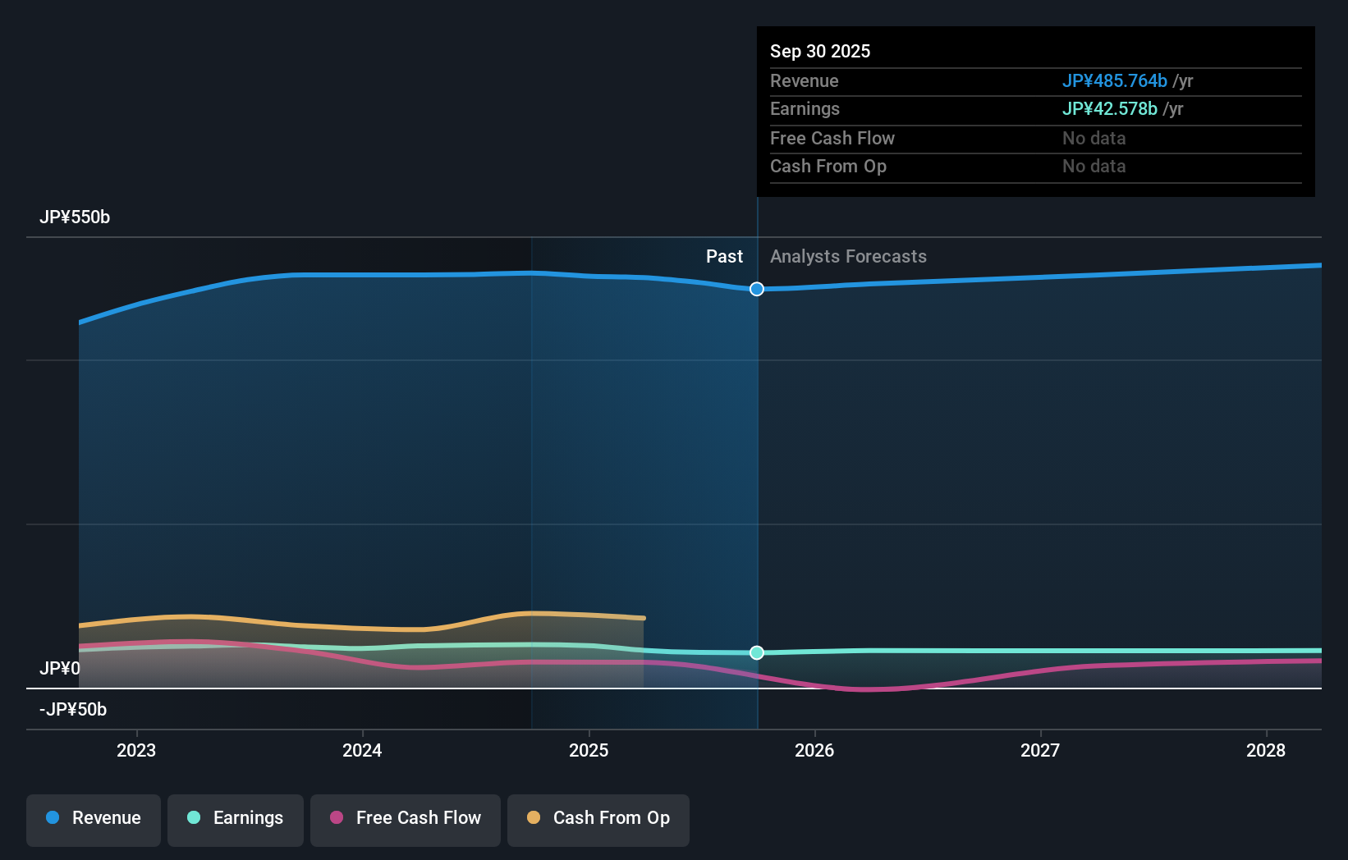This screenshot has height=860, width=1348.
Task: Click the teal Earnings legend dot
Action: pyautogui.click(x=194, y=818)
